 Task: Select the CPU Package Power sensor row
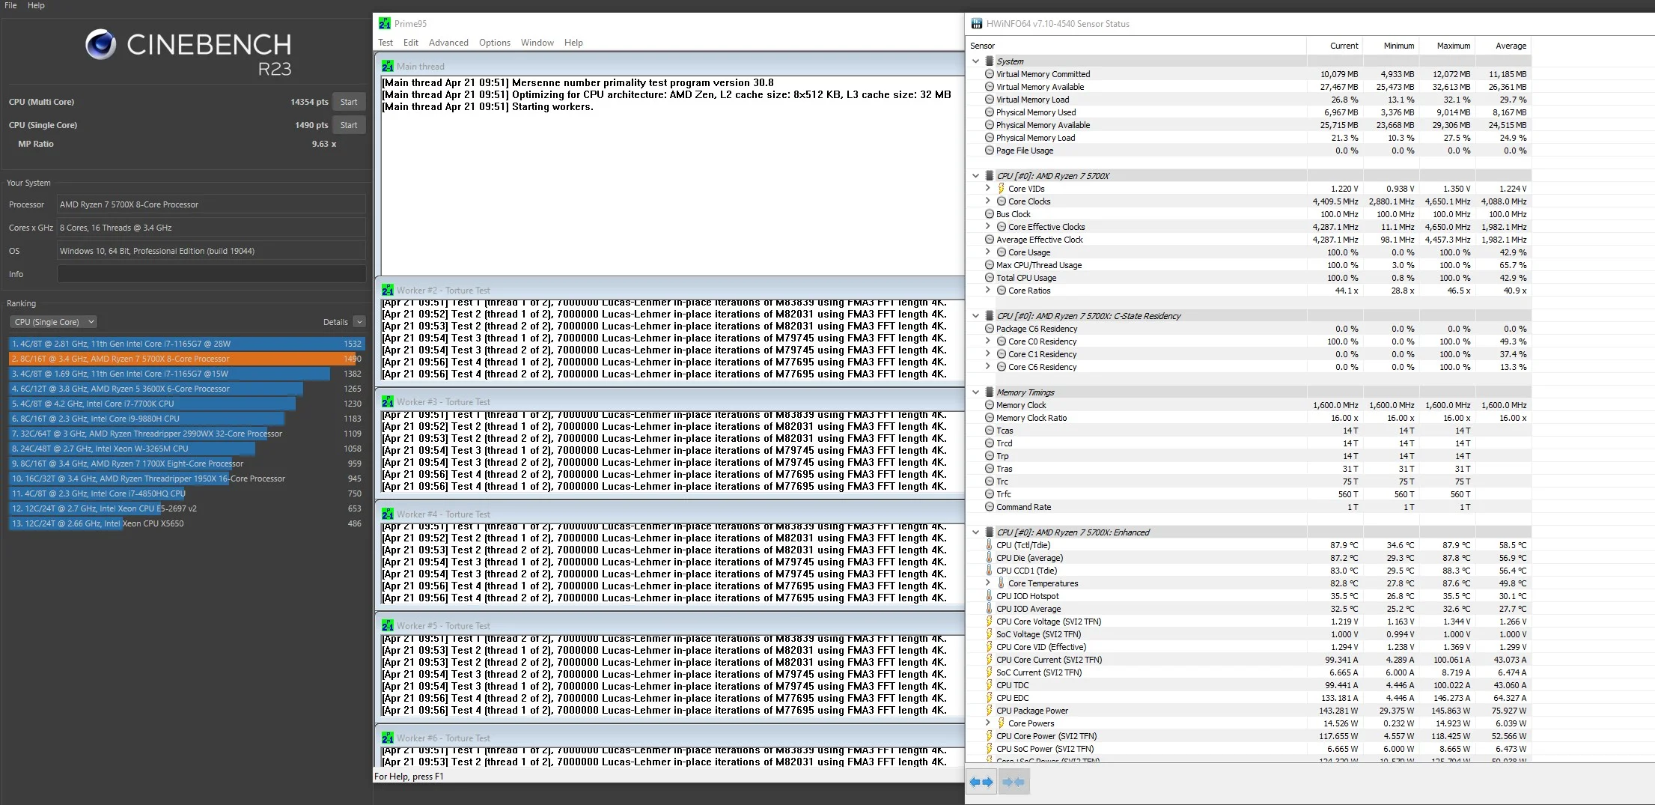pos(1249,711)
